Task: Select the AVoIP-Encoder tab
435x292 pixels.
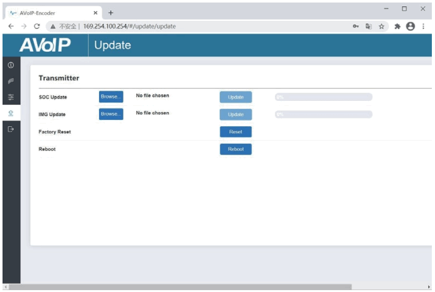Action: tap(54, 13)
